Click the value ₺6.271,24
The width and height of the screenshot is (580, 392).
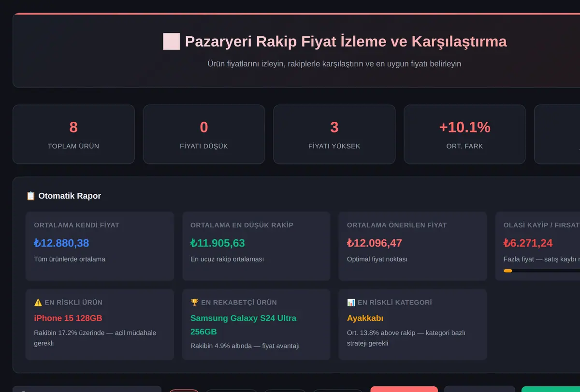(528, 243)
